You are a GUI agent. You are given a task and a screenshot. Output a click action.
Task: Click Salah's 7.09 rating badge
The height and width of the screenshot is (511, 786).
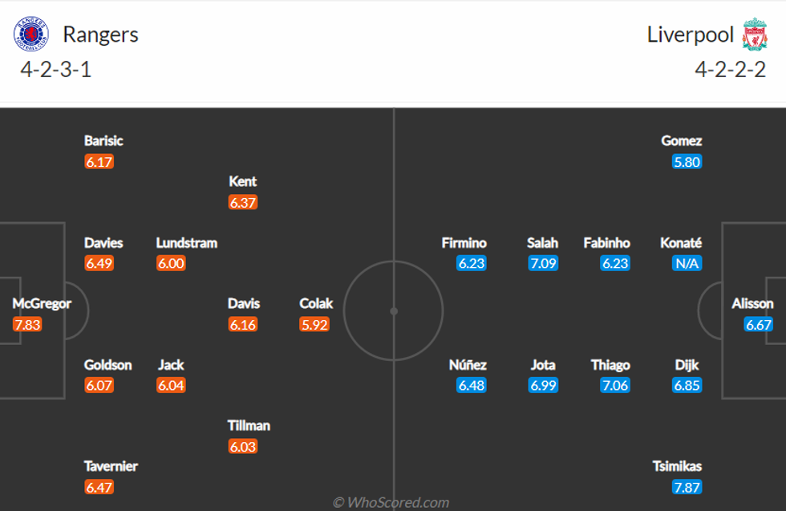click(543, 263)
